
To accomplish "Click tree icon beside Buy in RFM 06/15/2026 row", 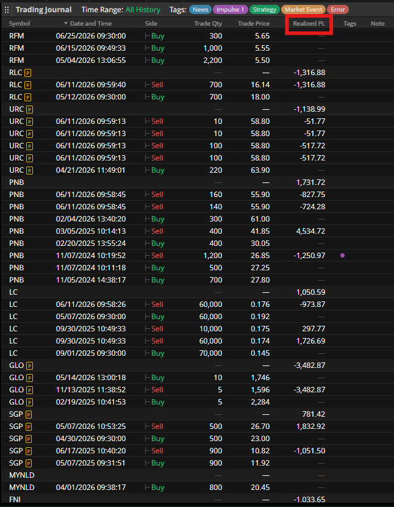I will pos(148,48).
